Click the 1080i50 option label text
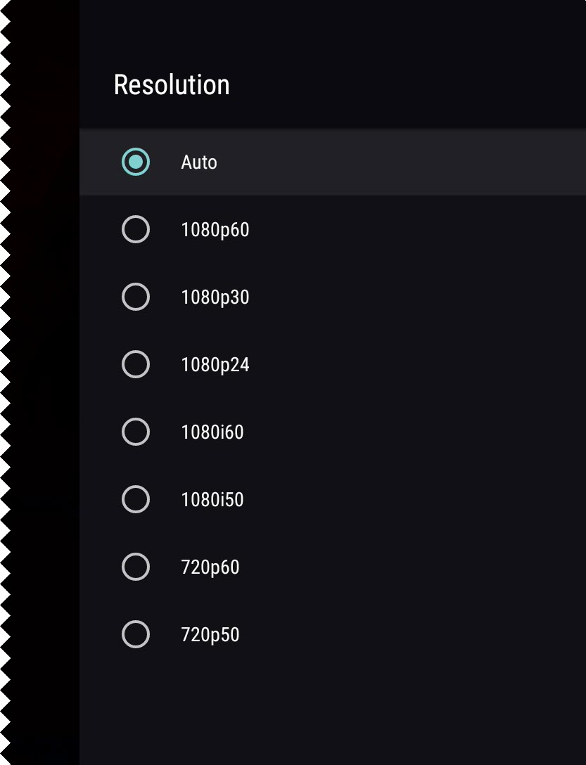 click(212, 499)
